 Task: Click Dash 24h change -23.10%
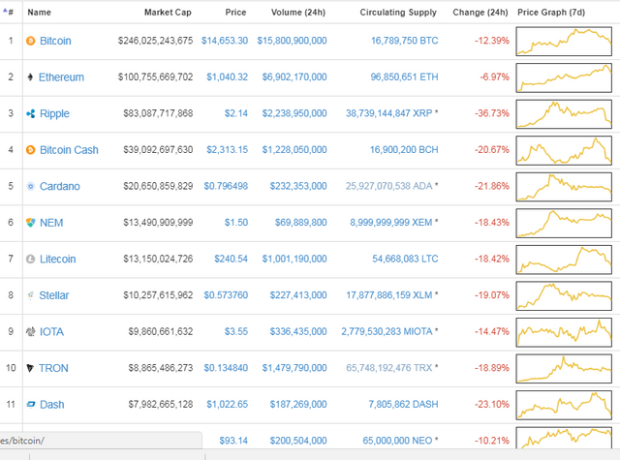(x=492, y=404)
